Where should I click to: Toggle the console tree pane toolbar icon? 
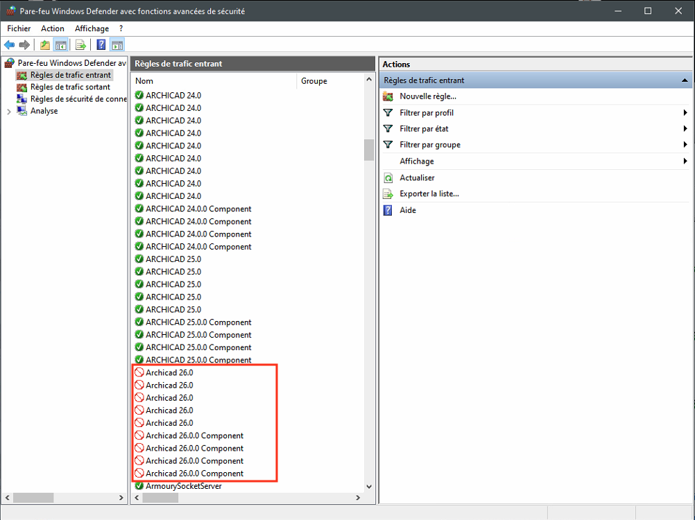coord(61,45)
